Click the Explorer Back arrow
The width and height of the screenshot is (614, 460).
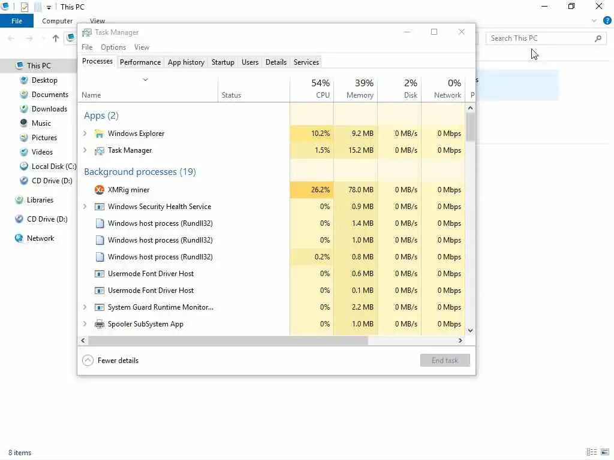11,38
